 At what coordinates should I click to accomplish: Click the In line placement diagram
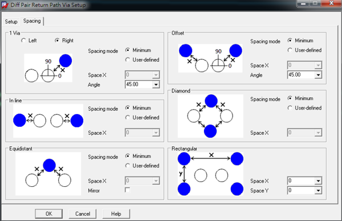pyautogui.click(x=48, y=120)
